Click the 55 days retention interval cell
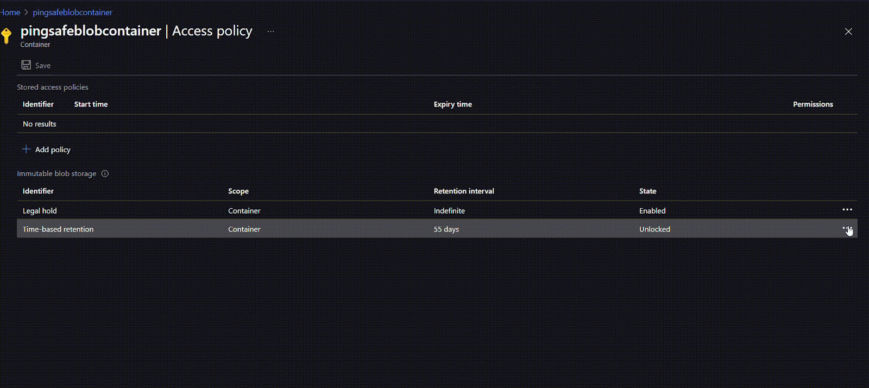869x388 pixels. coord(446,229)
